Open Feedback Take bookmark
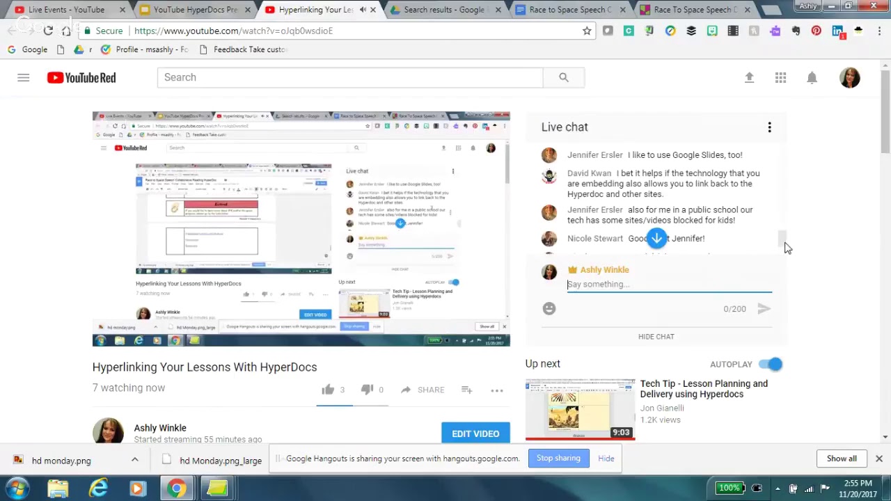The image size is (891, 501). click(242, 49)
